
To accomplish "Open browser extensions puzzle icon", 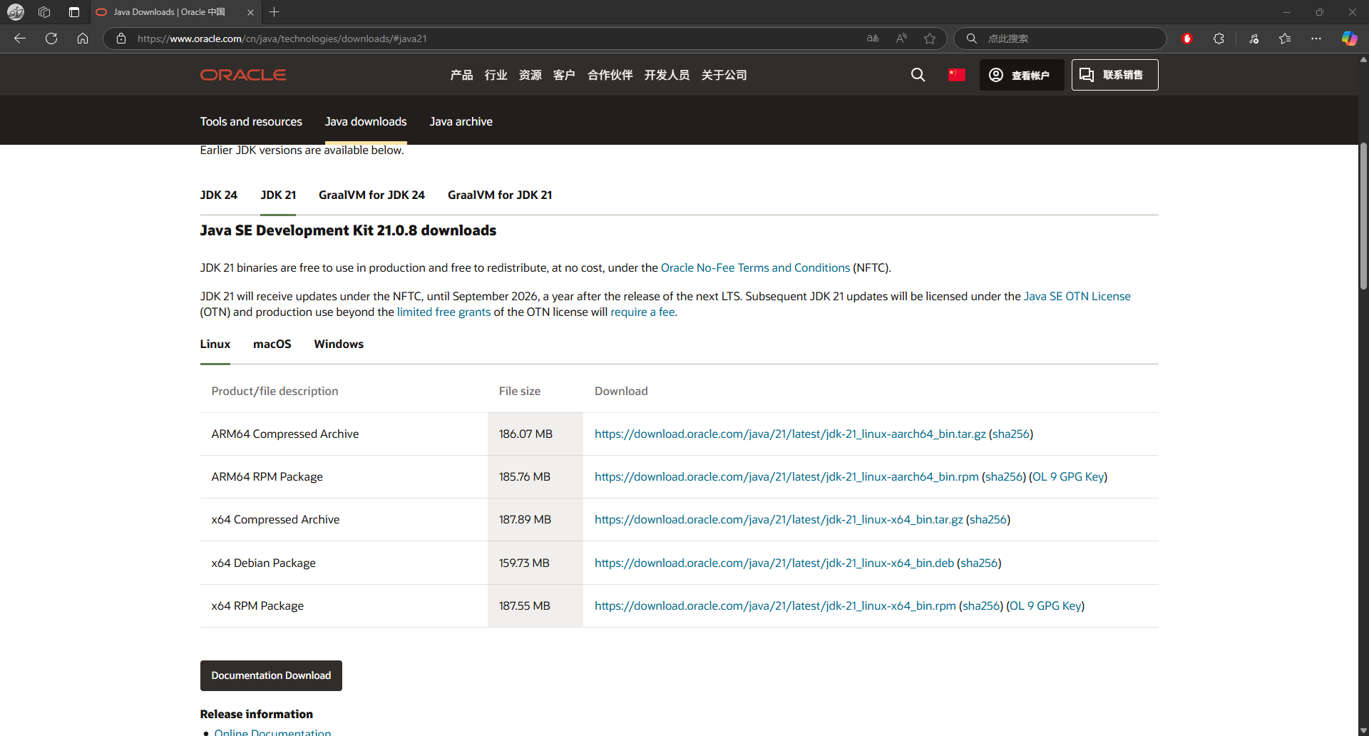I will (x=1219, y=39).
